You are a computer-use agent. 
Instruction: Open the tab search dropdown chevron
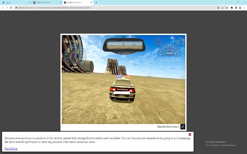(226, 2)
